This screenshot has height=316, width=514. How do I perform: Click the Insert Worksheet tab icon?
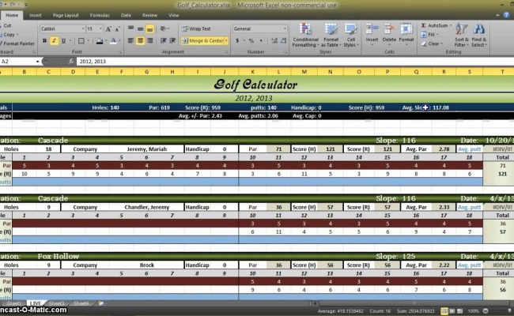(x=101, y=303)
